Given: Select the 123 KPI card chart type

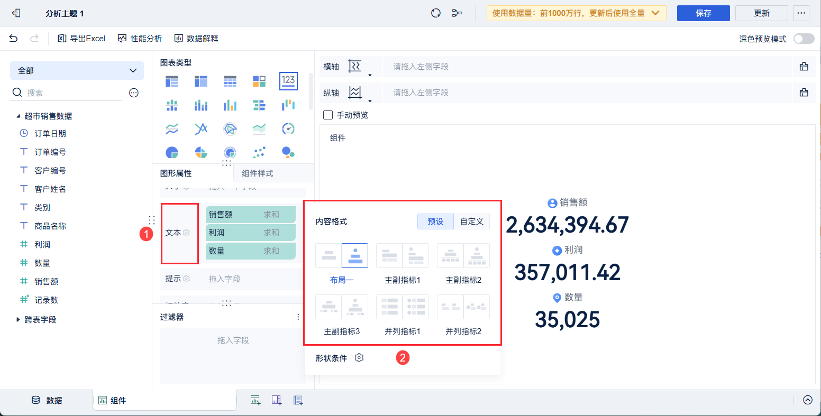Looking at the screenshot, I should [288, 81].
